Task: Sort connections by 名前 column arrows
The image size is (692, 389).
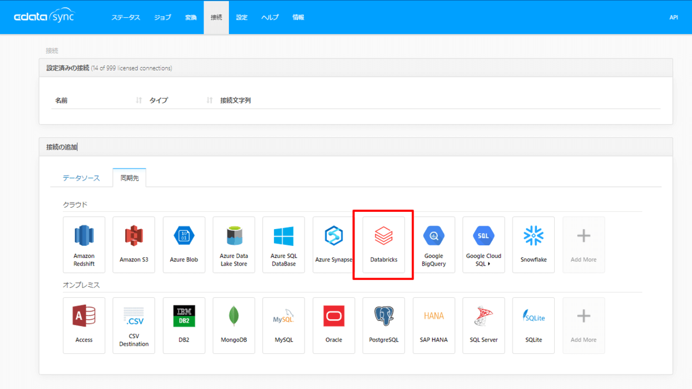Action: pyautogui.click(x=139, y=100)
